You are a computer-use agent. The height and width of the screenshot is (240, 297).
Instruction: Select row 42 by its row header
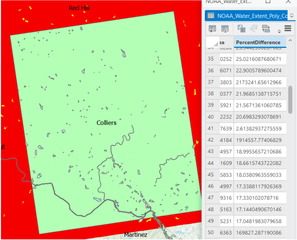point(211,140)
